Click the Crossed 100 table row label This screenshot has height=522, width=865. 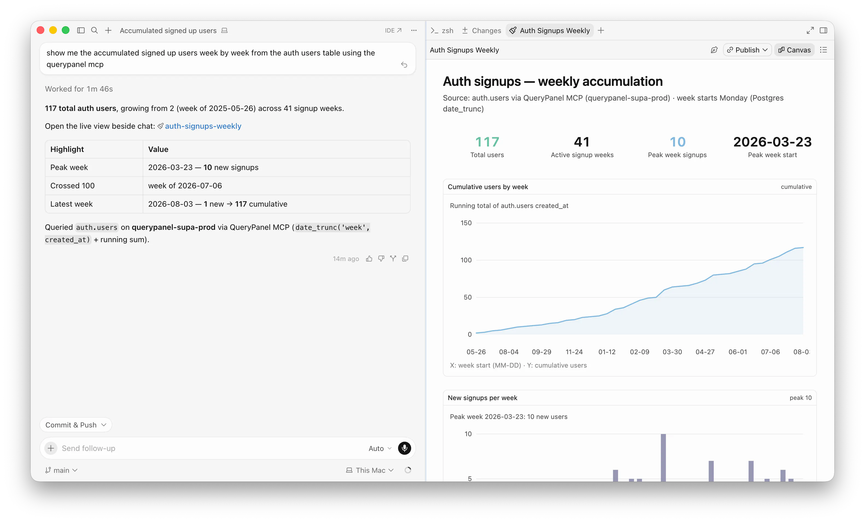72,186
